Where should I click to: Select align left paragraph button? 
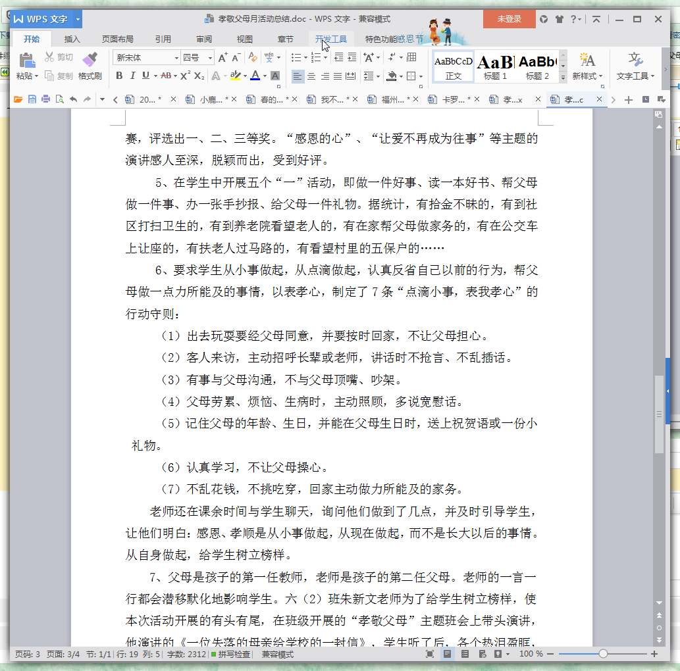point(298,76)
